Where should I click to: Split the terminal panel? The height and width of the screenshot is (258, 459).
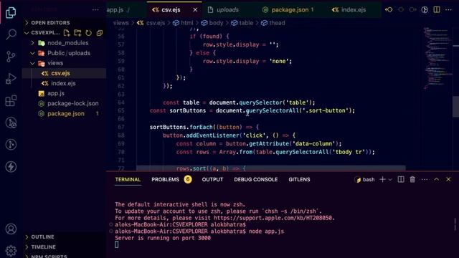coord(401,179)
